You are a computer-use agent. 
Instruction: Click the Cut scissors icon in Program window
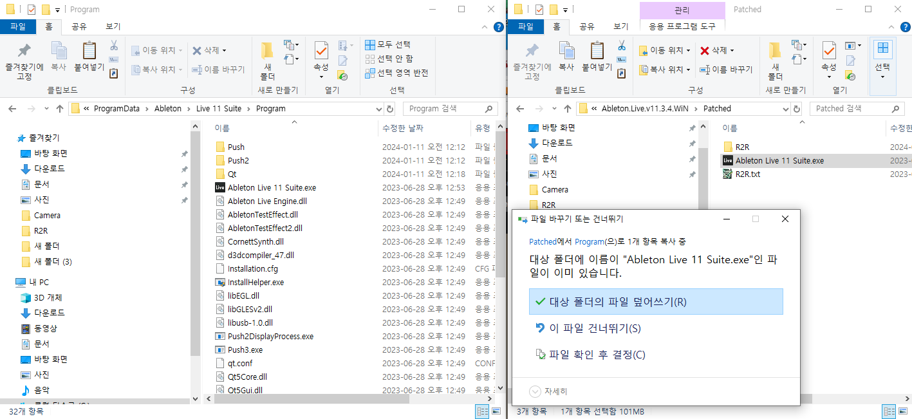pyautogui.click(x=114, y=45)
